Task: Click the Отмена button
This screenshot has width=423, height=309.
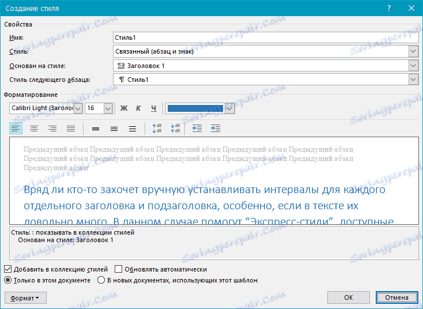Action: (396, 297)
